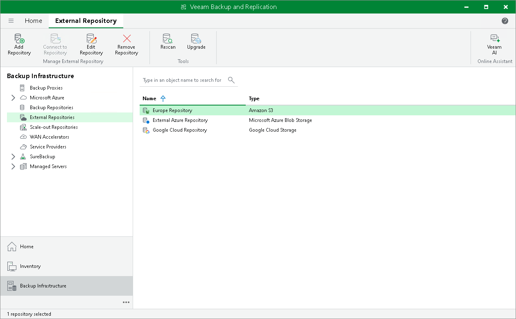This screenshot has height=319, width=516.
Task: Click the Service Providers tree icon
Action: [23, 147]
